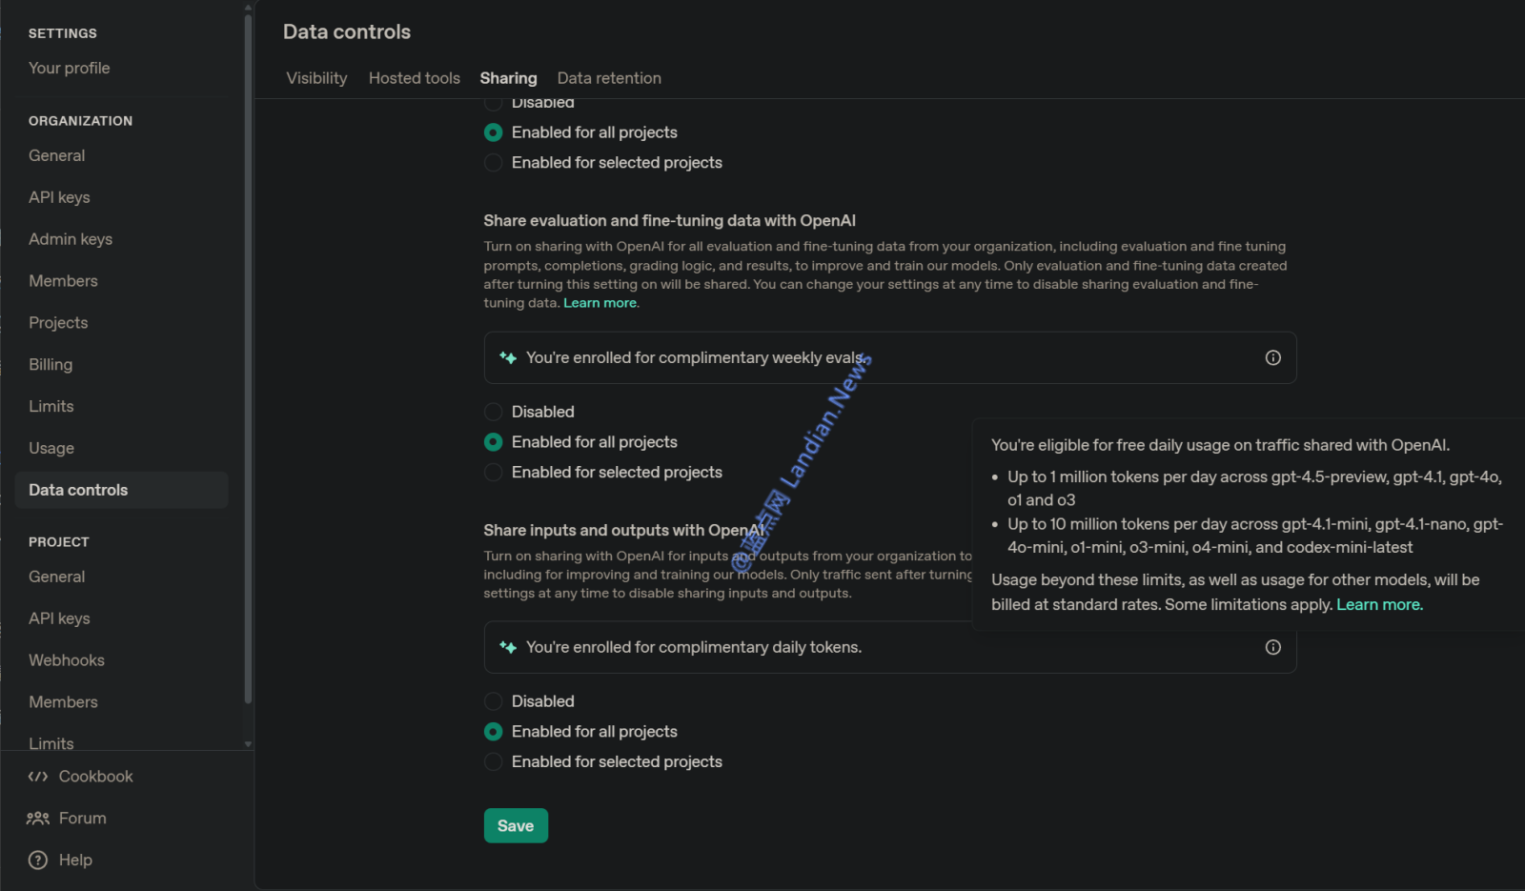Select Disabled for evaluation data sharing
The image size is (1525, 891).
pyautogui.click(x=494, y=412)
